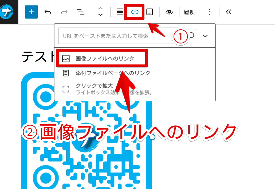The width and height of the screenshot is (275, 189).
Task: Expand link settings chevron
Action: (205, 36)
